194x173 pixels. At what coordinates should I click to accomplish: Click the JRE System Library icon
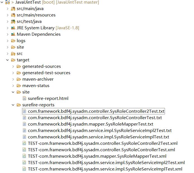pyautogui.click(x=13, y=28)
